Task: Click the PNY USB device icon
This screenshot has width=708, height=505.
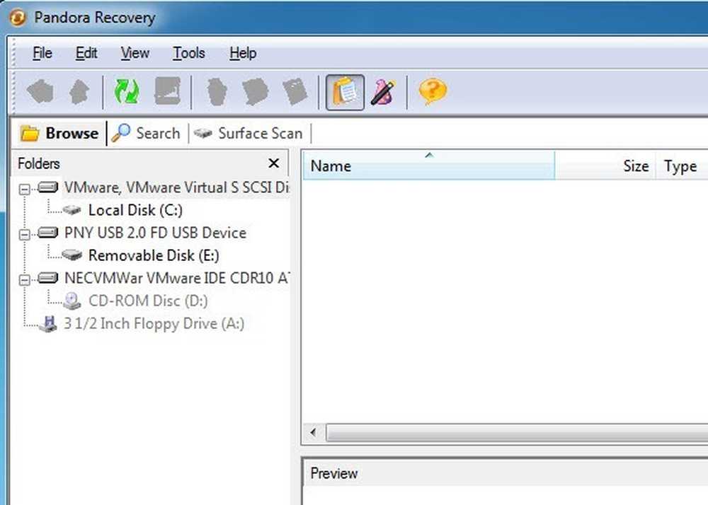Action: click(x=48, y=232)
